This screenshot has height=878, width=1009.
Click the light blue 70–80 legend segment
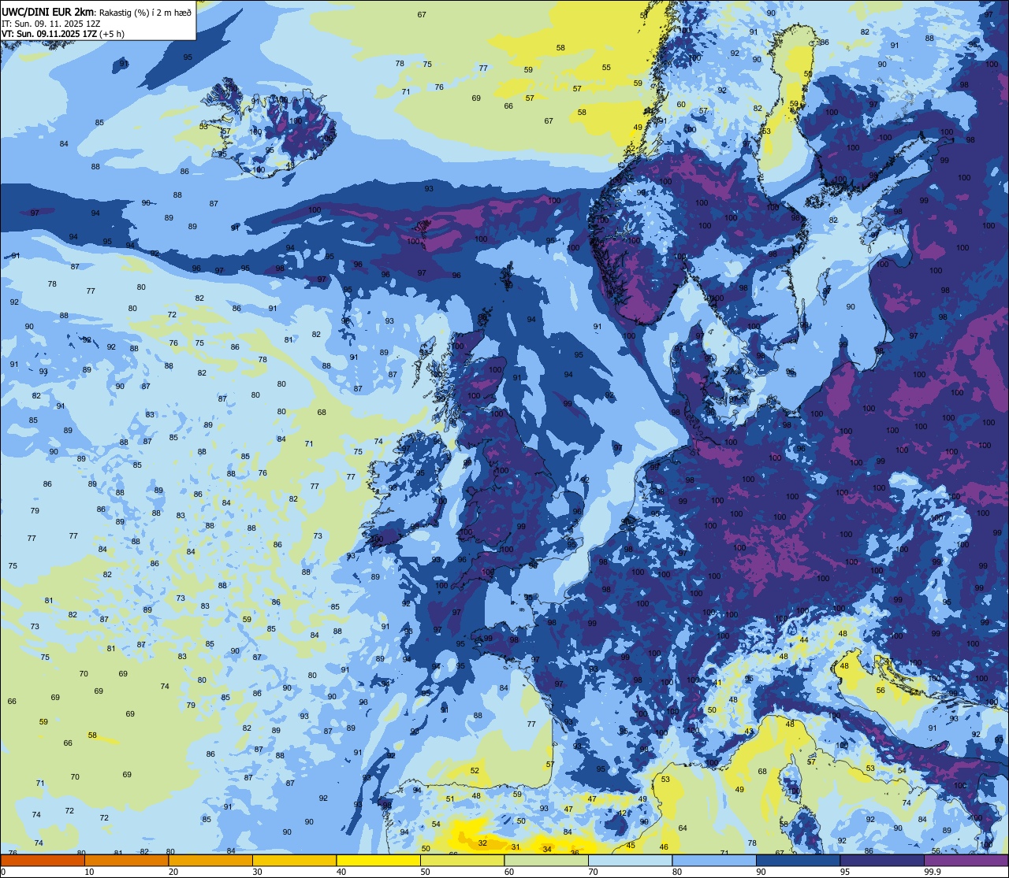pos(630,861)
